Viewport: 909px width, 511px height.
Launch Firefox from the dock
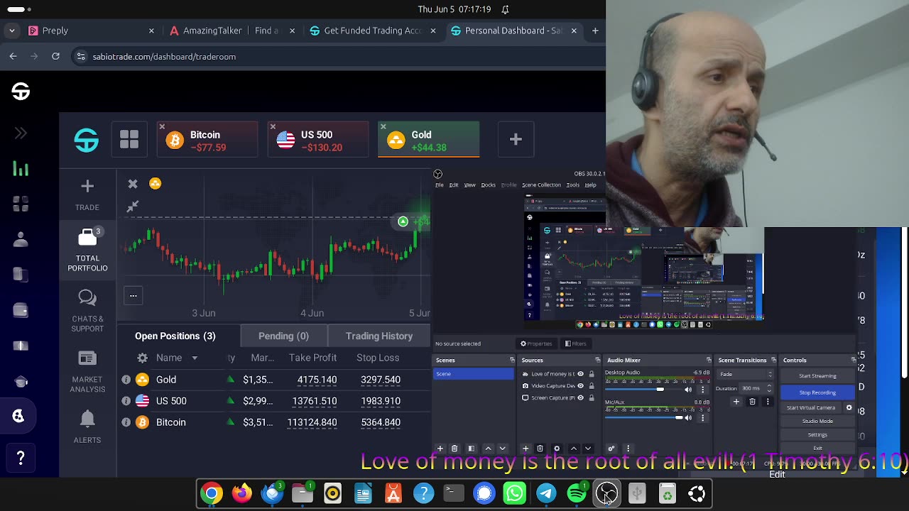[x=241, y=493]
